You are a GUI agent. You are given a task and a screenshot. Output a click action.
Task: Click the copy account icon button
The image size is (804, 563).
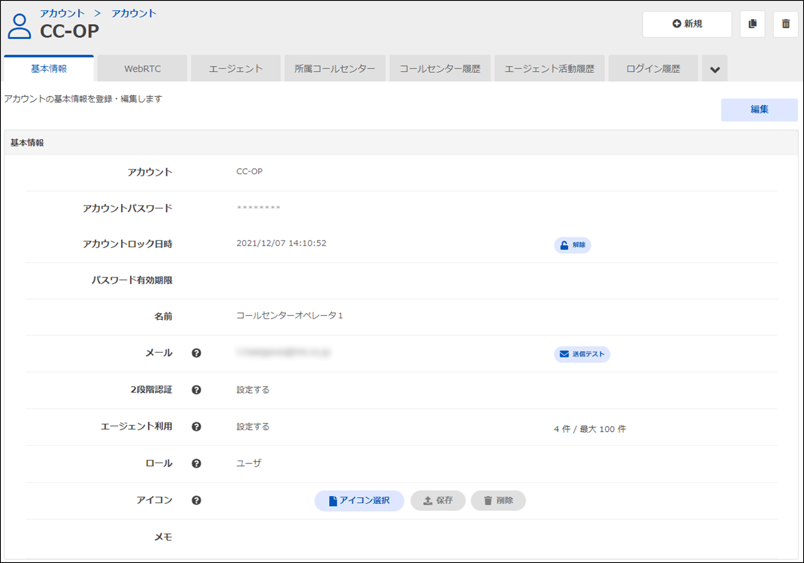click(752, 24)
